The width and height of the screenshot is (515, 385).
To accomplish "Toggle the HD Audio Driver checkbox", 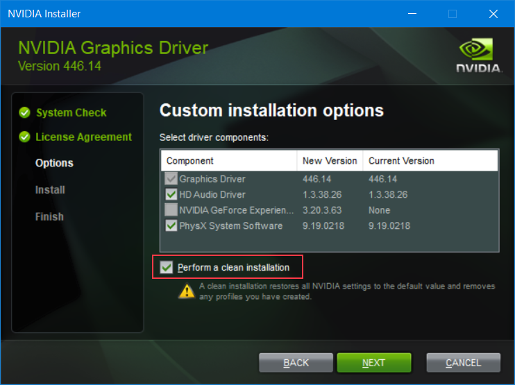I will 171,195.
